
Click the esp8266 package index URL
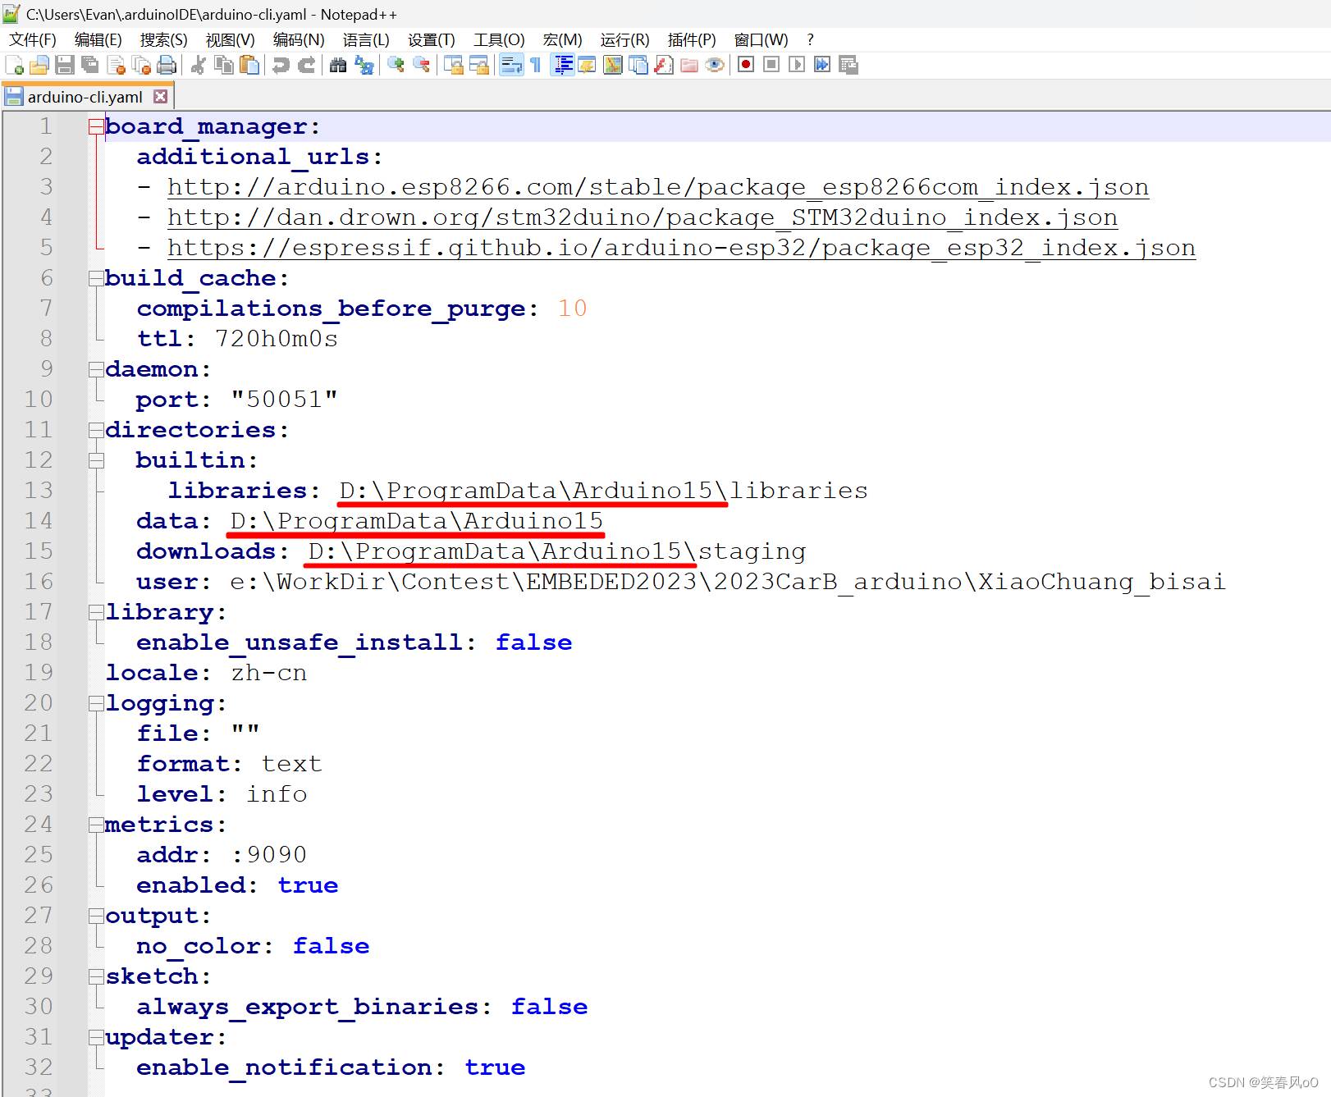click(x=657, y=187)
